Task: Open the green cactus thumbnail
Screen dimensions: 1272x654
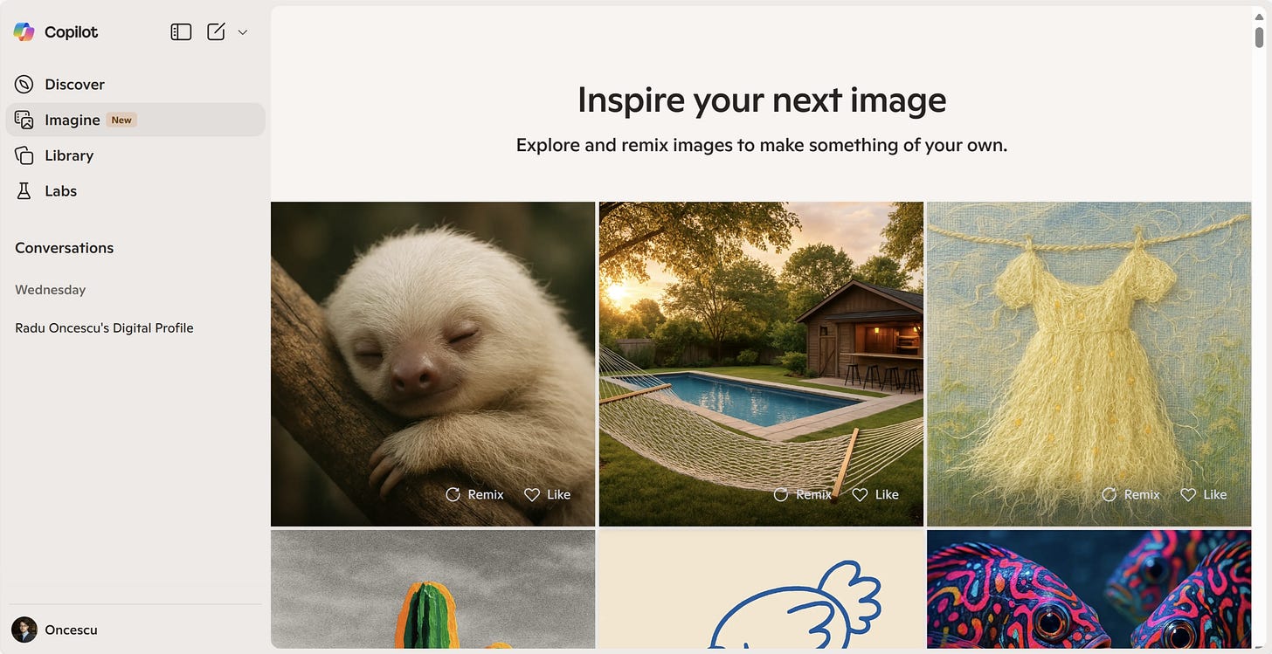Action: (x=432, y=589)
